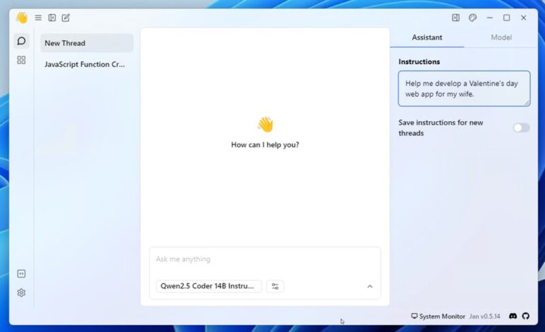Open the System Monitor
The width and height of the screenshot is (545, 332).
tap(438, 316)
